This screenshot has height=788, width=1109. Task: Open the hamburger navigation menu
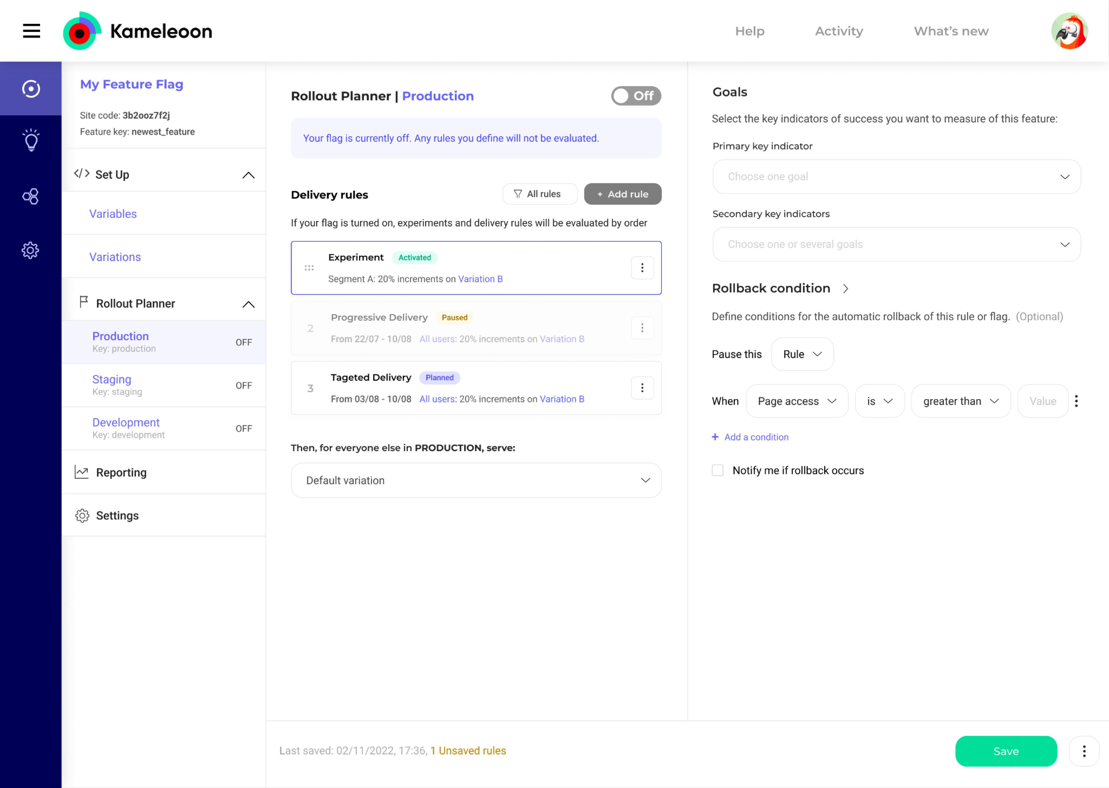click(x=31, y=31)
